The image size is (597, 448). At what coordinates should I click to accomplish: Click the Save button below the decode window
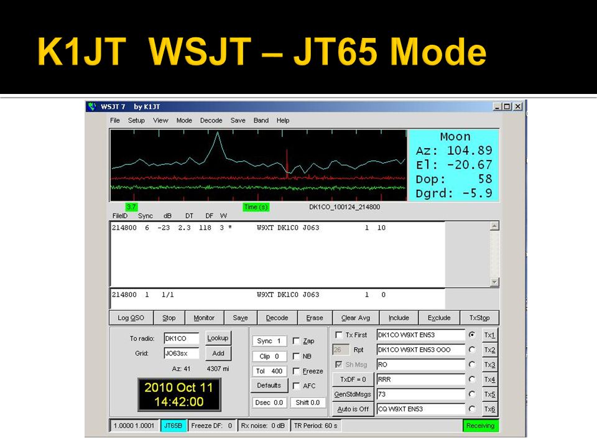(240, 318)
